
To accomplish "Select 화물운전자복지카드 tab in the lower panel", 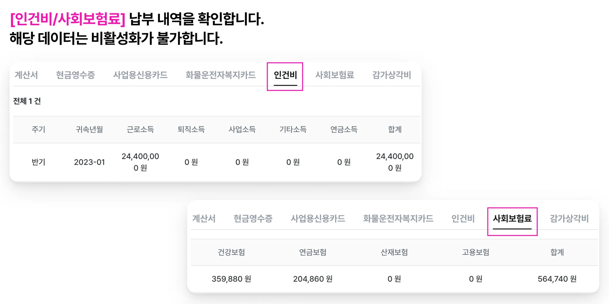I will pos(398,218).
